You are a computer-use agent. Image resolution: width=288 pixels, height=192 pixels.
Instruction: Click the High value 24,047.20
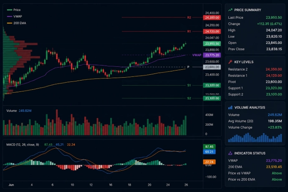click(274, 30)
